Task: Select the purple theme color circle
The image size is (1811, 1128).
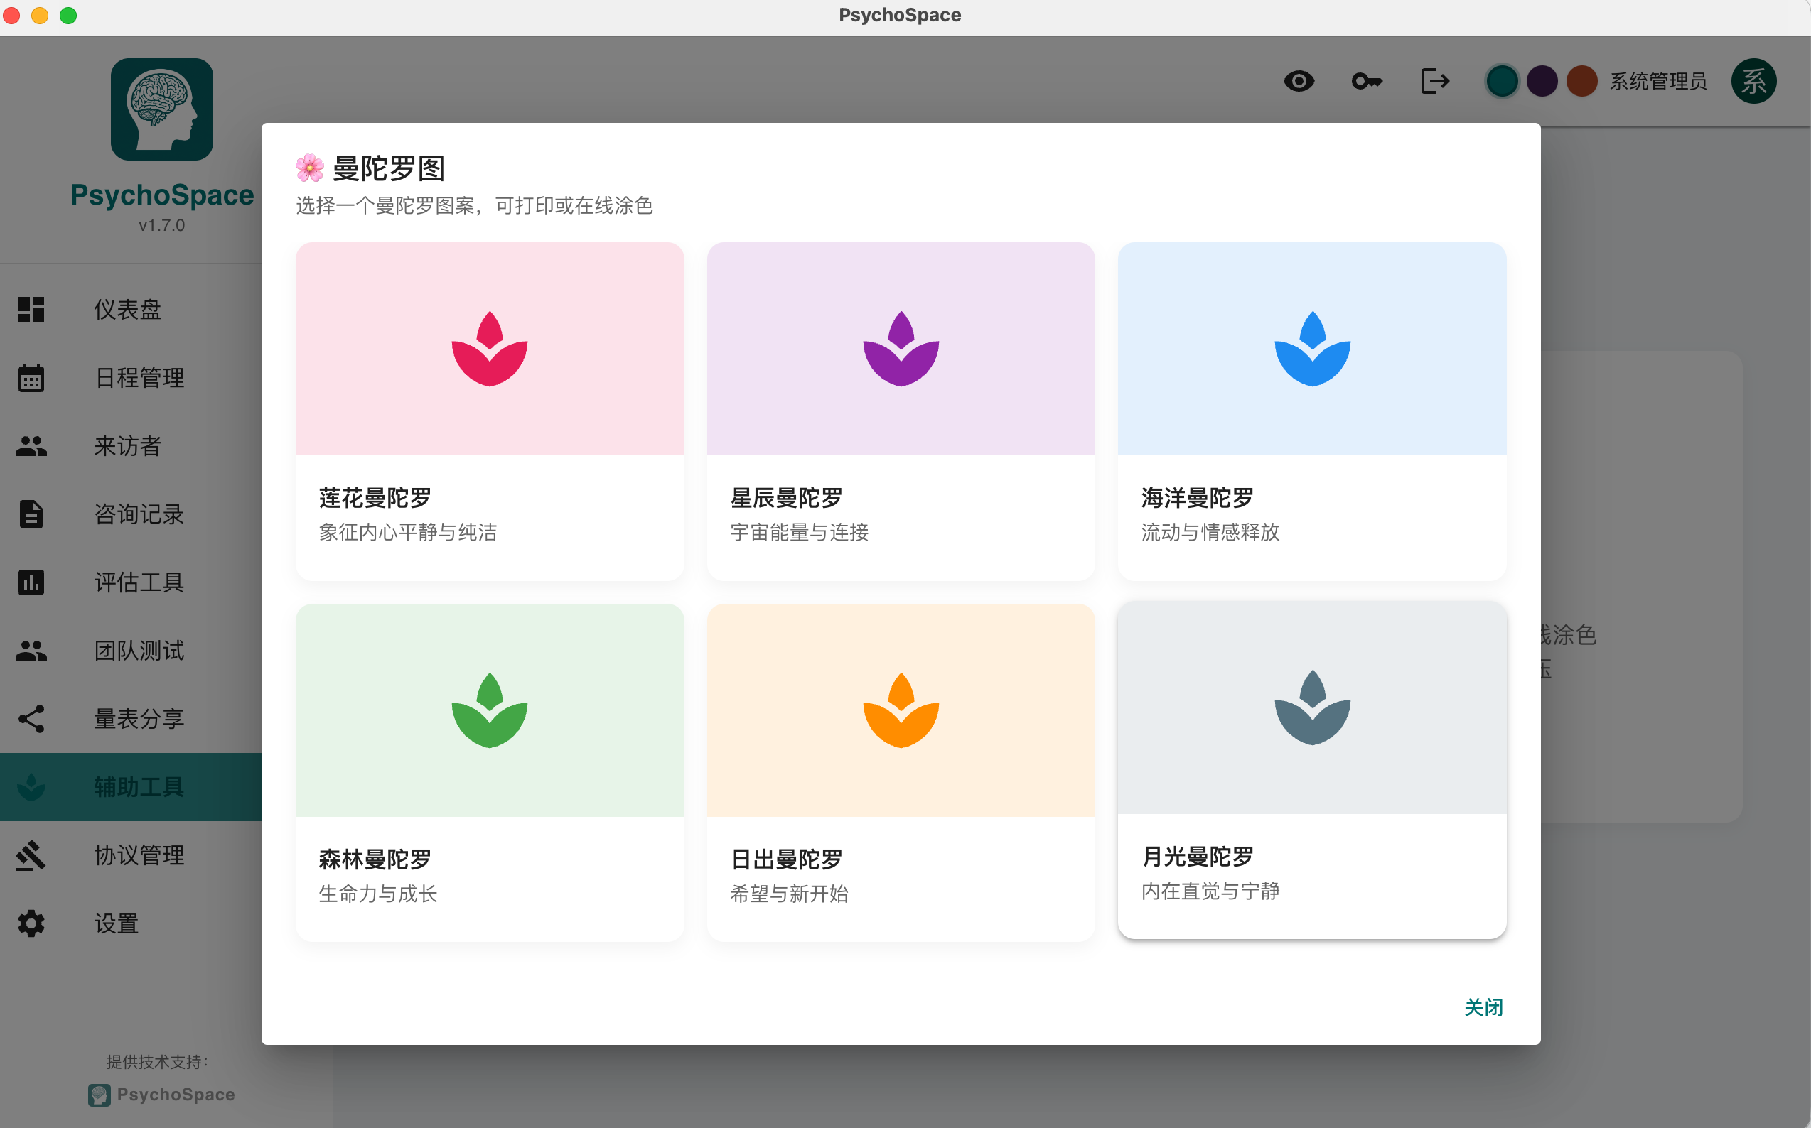Action: point(1542,81)
